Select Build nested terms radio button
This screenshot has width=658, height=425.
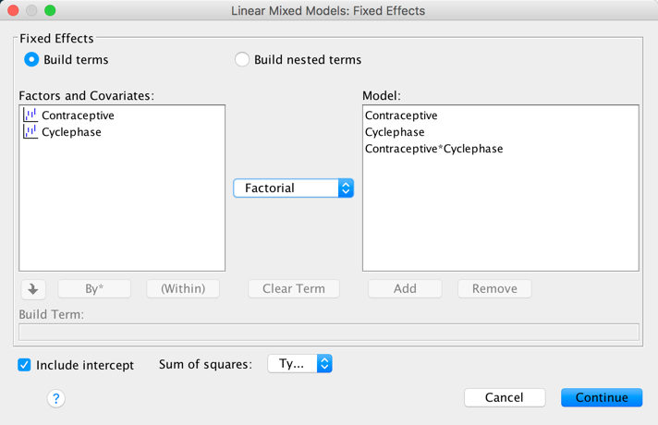[242, 59]
